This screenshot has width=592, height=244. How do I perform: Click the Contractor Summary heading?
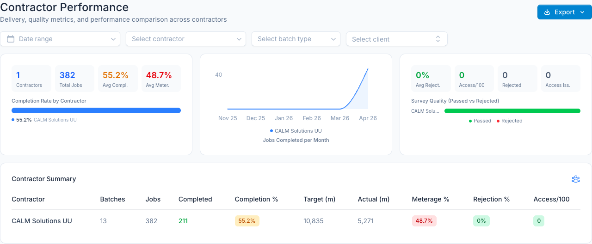coord(44,179)
